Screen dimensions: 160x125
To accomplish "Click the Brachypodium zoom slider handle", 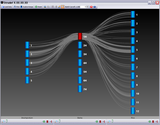I will click(7, 121).
